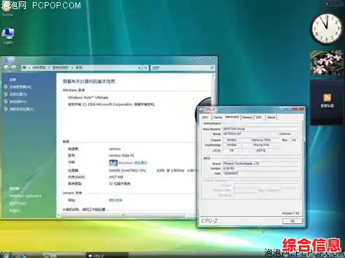Switch to the About tab in CPU-Z
The height and width of the screenshot is (258, 345).
(271, 117)
